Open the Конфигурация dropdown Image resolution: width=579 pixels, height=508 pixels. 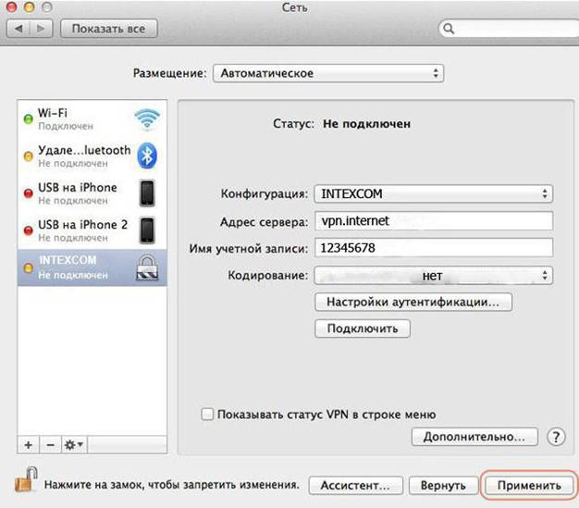(433, 194)
